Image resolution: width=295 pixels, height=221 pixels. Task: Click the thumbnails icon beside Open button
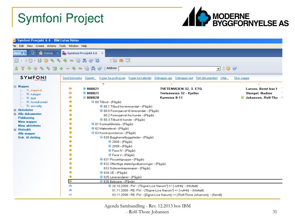click(33, 53)
